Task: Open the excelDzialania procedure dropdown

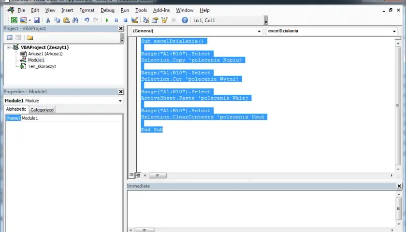Action: tap(394, 31)
